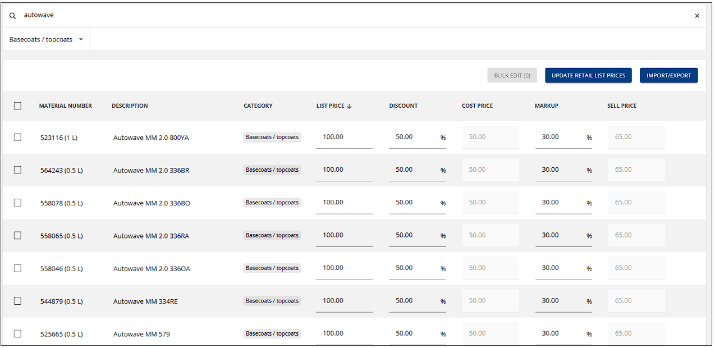Click category tag of material 564243
Image resolution: width=715 pixels, height=348 pixels.
click(x=272, y=170)
